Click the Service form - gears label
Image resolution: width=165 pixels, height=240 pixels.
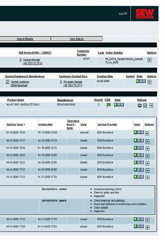click(x=54, y=201)
